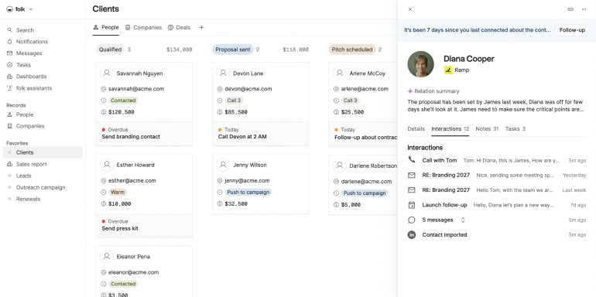
Task: Go to Messages in the sidebar
Action: coord(29,53)
